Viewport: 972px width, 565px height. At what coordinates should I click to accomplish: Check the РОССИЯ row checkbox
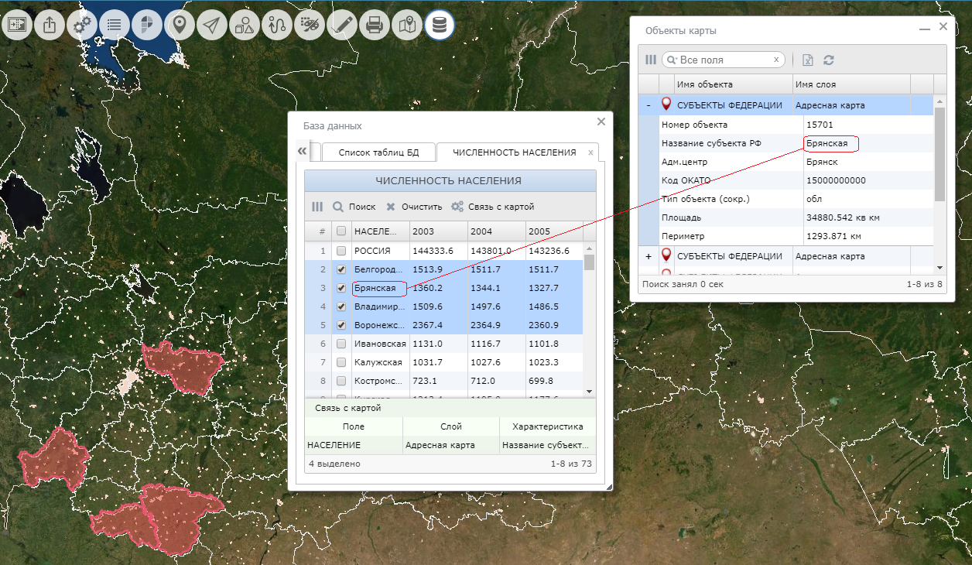(341, 251)
